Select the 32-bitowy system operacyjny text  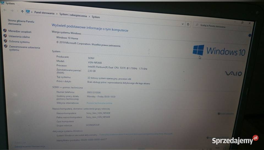click(109, 79)
